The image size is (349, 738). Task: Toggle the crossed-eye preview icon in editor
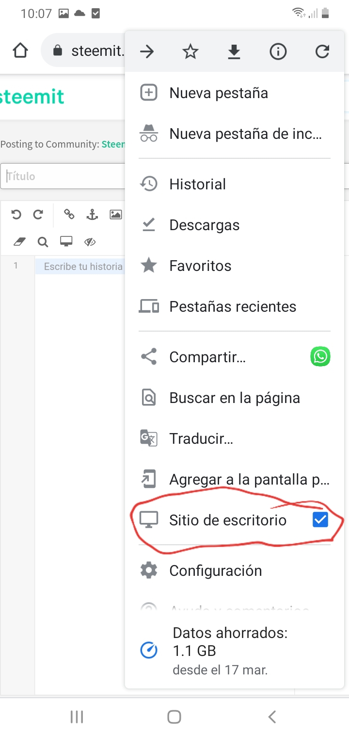90,242
